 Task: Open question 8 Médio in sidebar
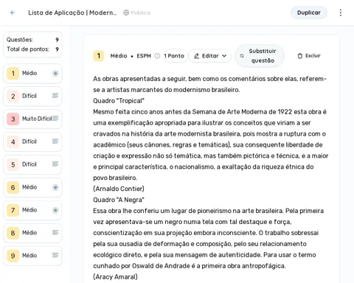tap(32, 233)
